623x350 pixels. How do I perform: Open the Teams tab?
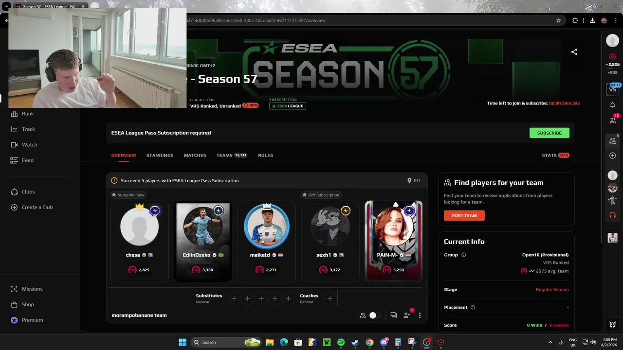click(x=232, y=155)
